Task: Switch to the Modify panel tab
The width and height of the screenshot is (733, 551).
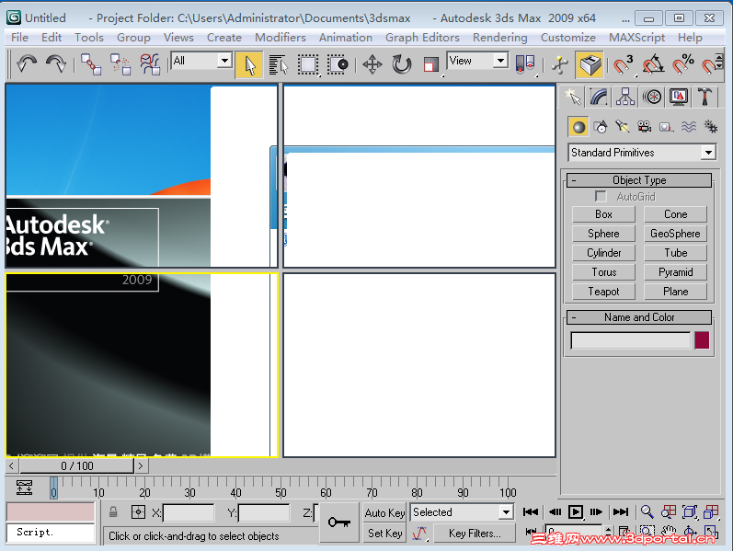Action: (599, 97)
